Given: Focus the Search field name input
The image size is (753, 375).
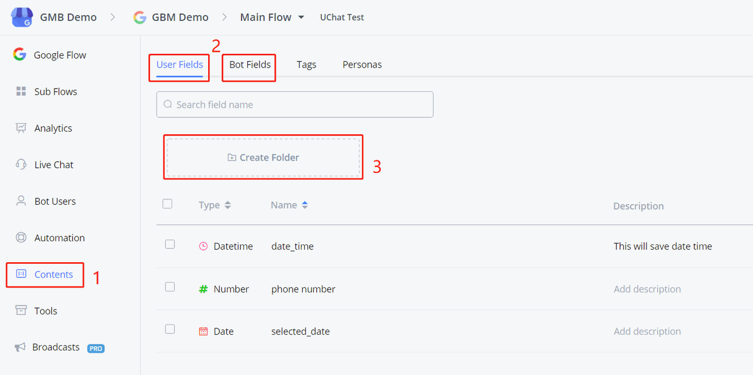Looking at the screenshot, I should click(x=295, y=105).
